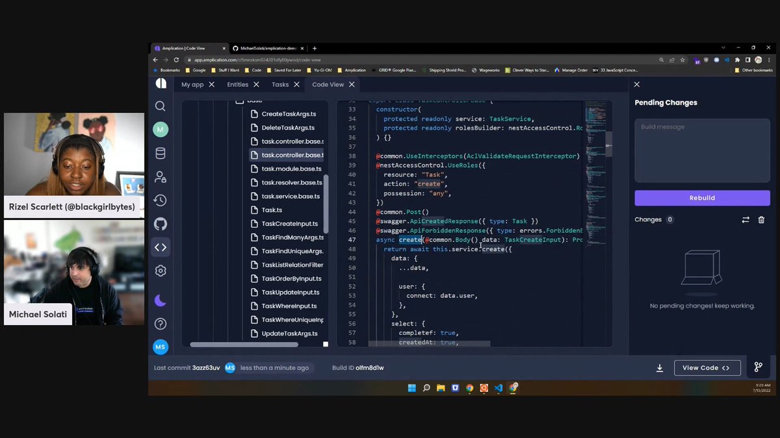Viewport: 780px width, 438px height.
Task: Click the MS user avatar in sidebar
Action: 161,347
